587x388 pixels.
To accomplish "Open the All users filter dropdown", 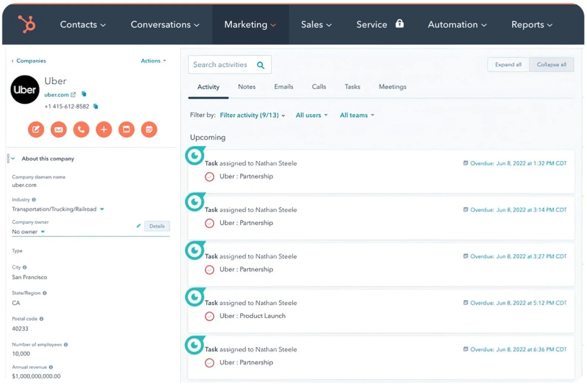I will (x=312, y=115).
